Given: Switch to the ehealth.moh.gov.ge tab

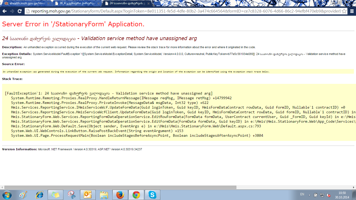Looking at the screenshot, I should (25, 4).
